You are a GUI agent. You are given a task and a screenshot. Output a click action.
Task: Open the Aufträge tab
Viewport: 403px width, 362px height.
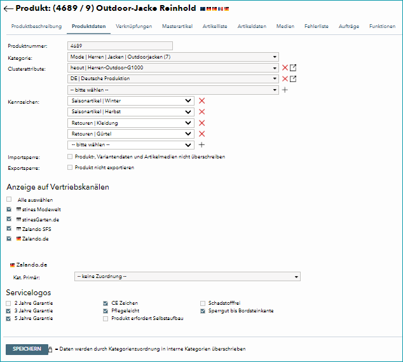point(349,26)
